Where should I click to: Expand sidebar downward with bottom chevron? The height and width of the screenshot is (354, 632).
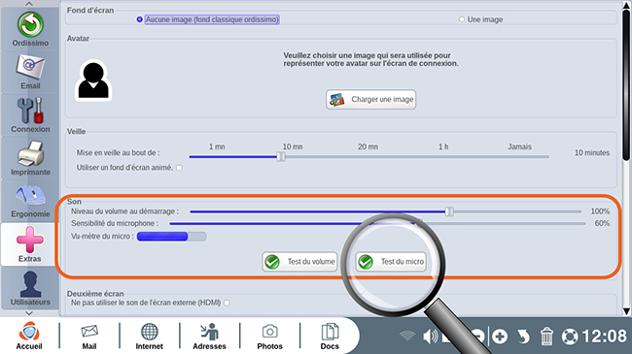29,313
